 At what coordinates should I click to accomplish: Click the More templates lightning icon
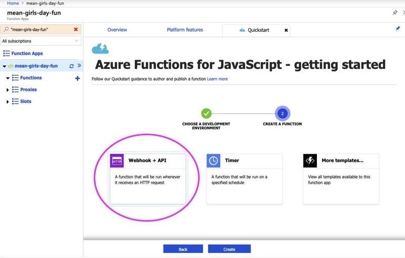pos(310,161)
